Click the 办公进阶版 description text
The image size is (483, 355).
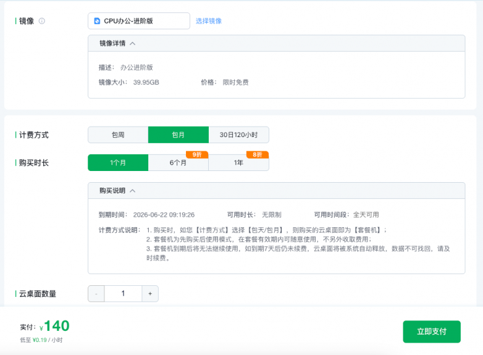coord(136,67)
